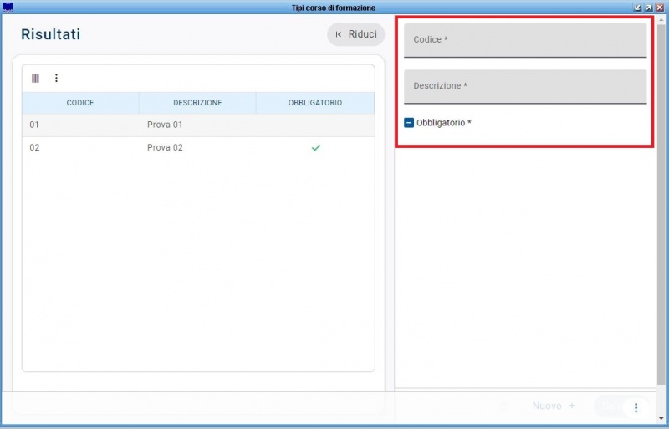Image resolution: width=669 pixels, height=429 pixels.
Task: Sort by the CODICE column header
Action: click(80, 103)
